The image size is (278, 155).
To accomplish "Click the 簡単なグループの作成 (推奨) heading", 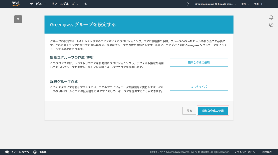I will [x=72, y=58].
